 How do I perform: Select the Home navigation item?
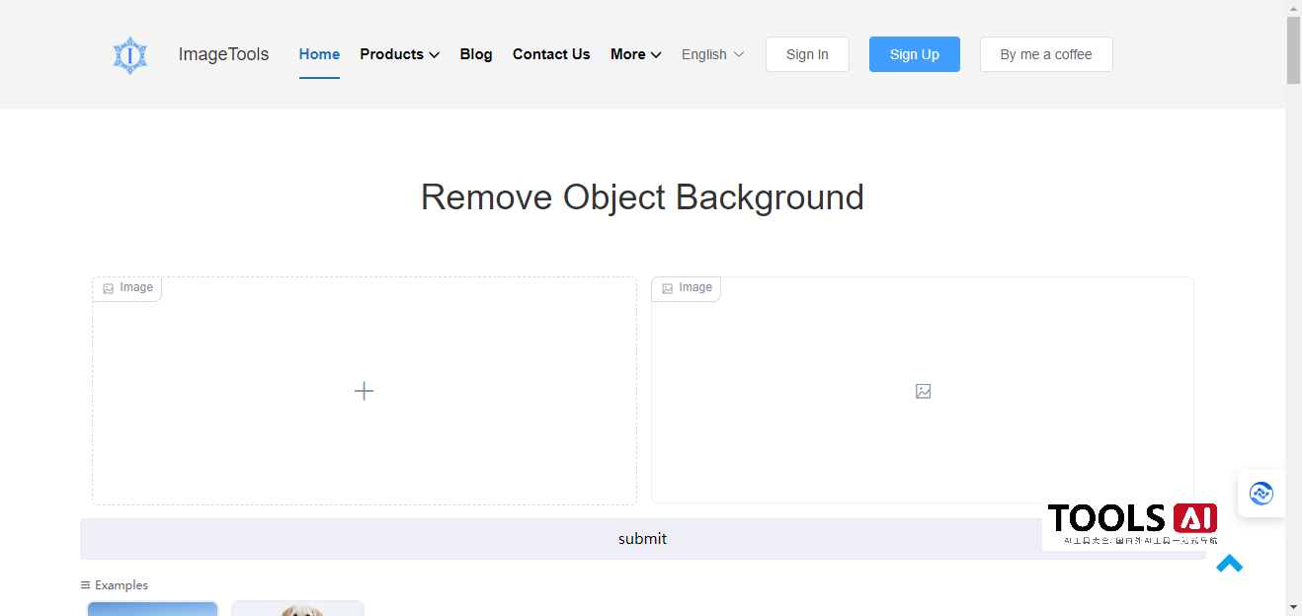[x=318, y=54]
